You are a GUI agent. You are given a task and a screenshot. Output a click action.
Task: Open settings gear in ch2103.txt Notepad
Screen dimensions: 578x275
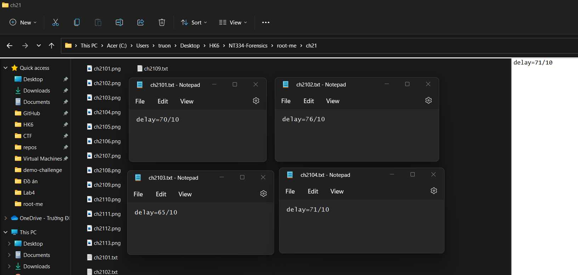[263, 193]
